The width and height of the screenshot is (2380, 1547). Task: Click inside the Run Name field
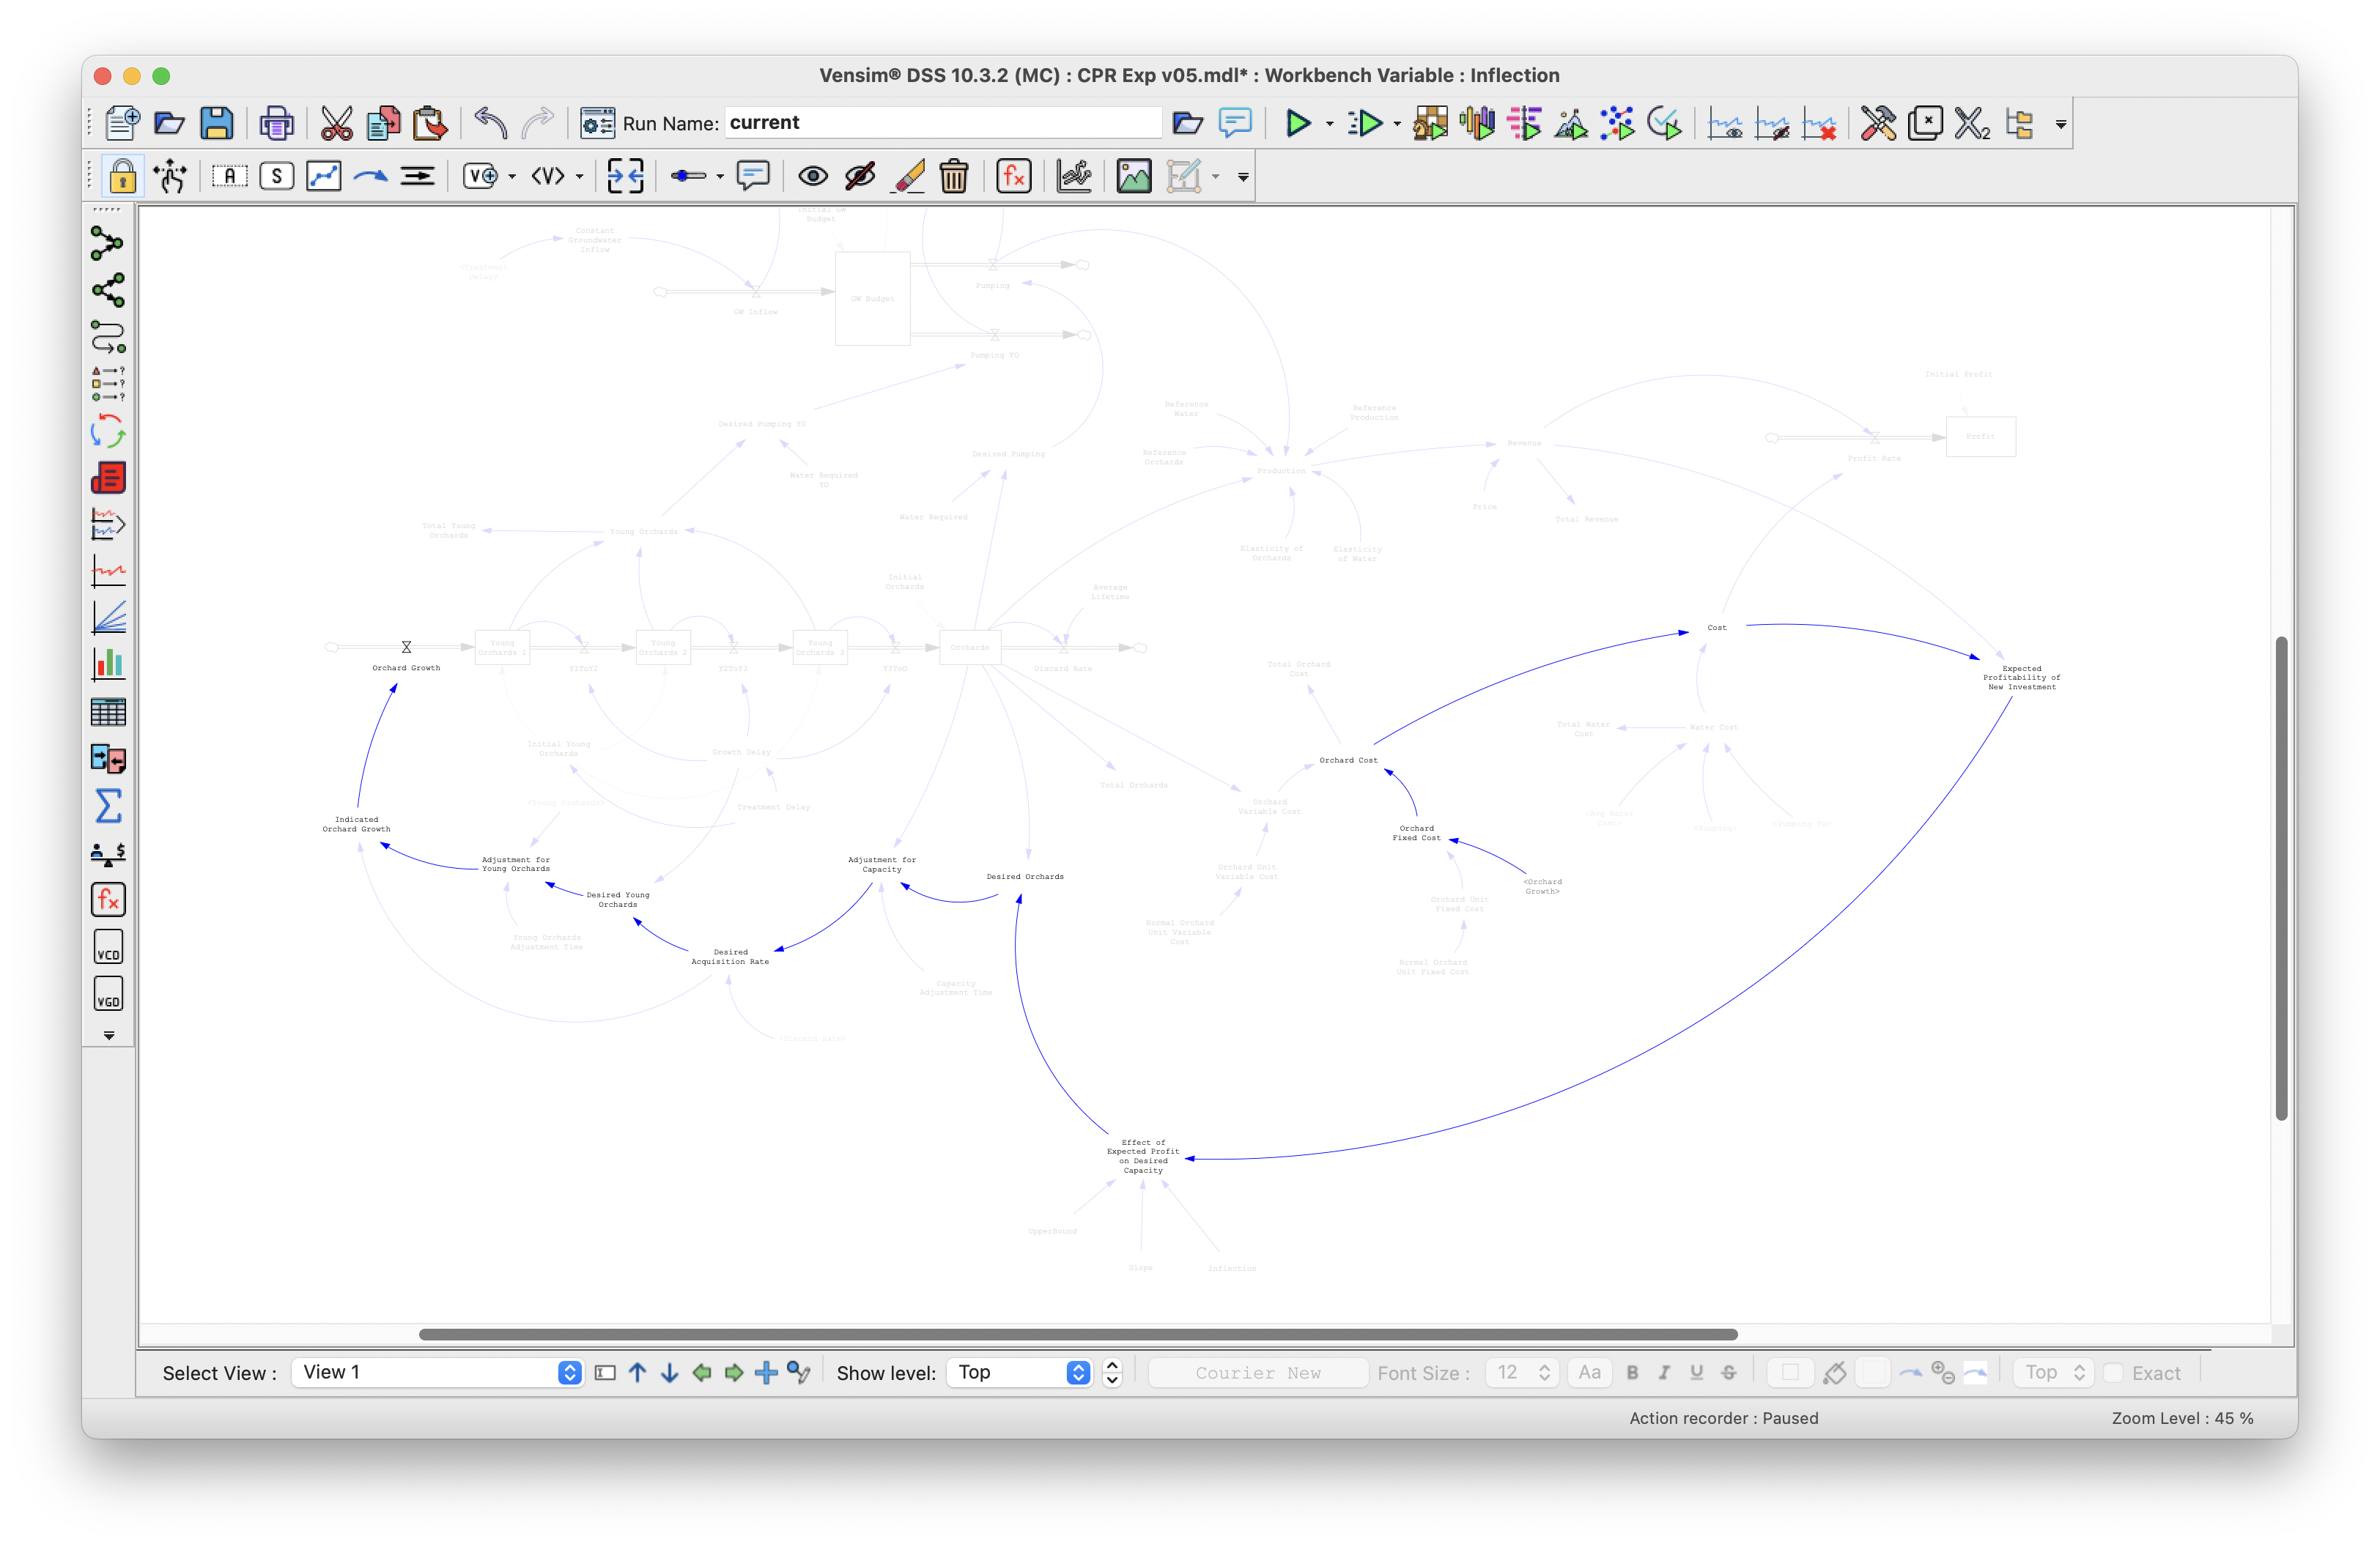[x=942, y=123]
